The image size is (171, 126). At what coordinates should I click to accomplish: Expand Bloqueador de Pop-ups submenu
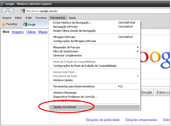coord(95,47)
